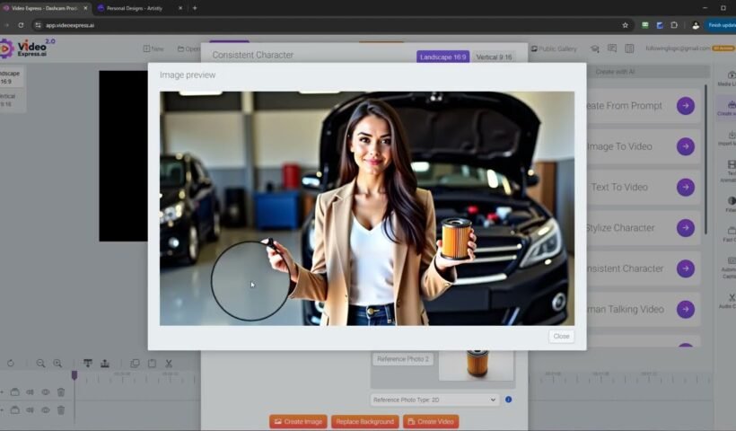Screen dimensions: 736x431
Task: Click the duplicate clip icon
Action: click(135, 364)
